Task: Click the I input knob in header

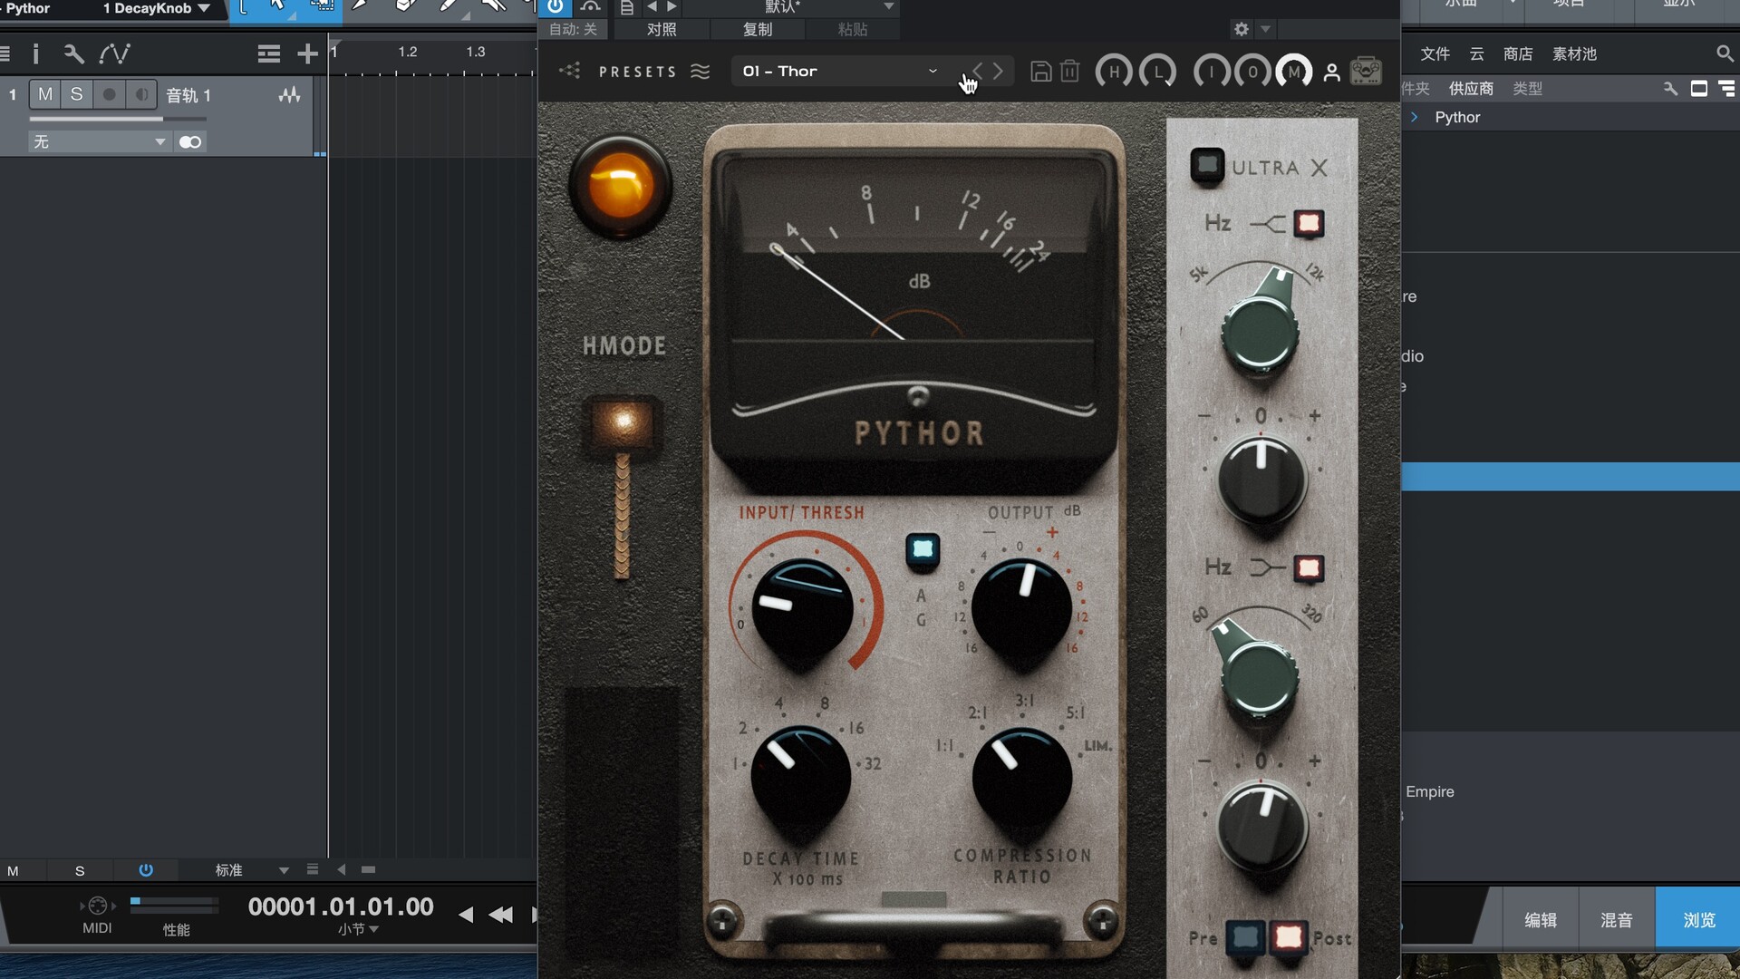Action: pos(1212,71)
